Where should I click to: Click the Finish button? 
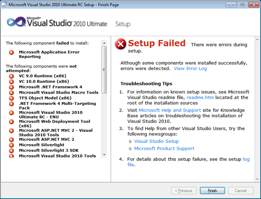212,191
